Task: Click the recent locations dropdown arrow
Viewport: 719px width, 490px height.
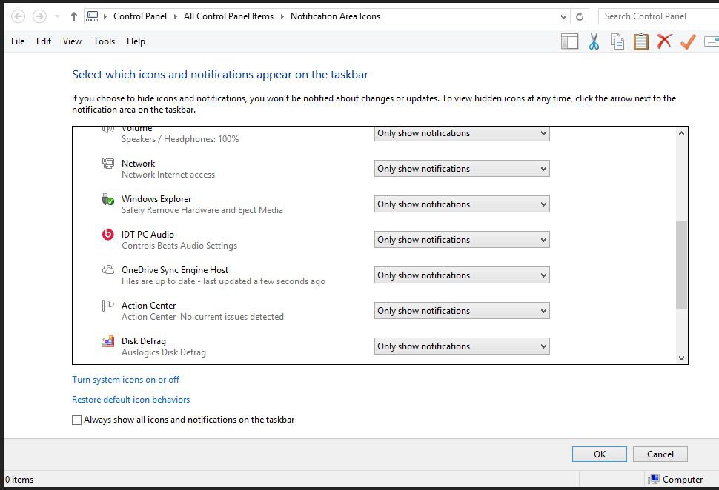Action: click(57, 16)
